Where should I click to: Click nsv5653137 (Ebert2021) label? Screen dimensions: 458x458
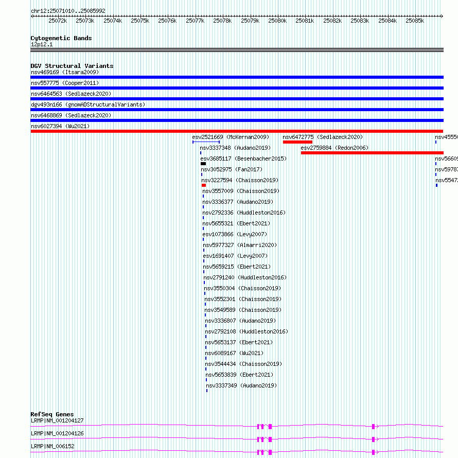point(239,342)
